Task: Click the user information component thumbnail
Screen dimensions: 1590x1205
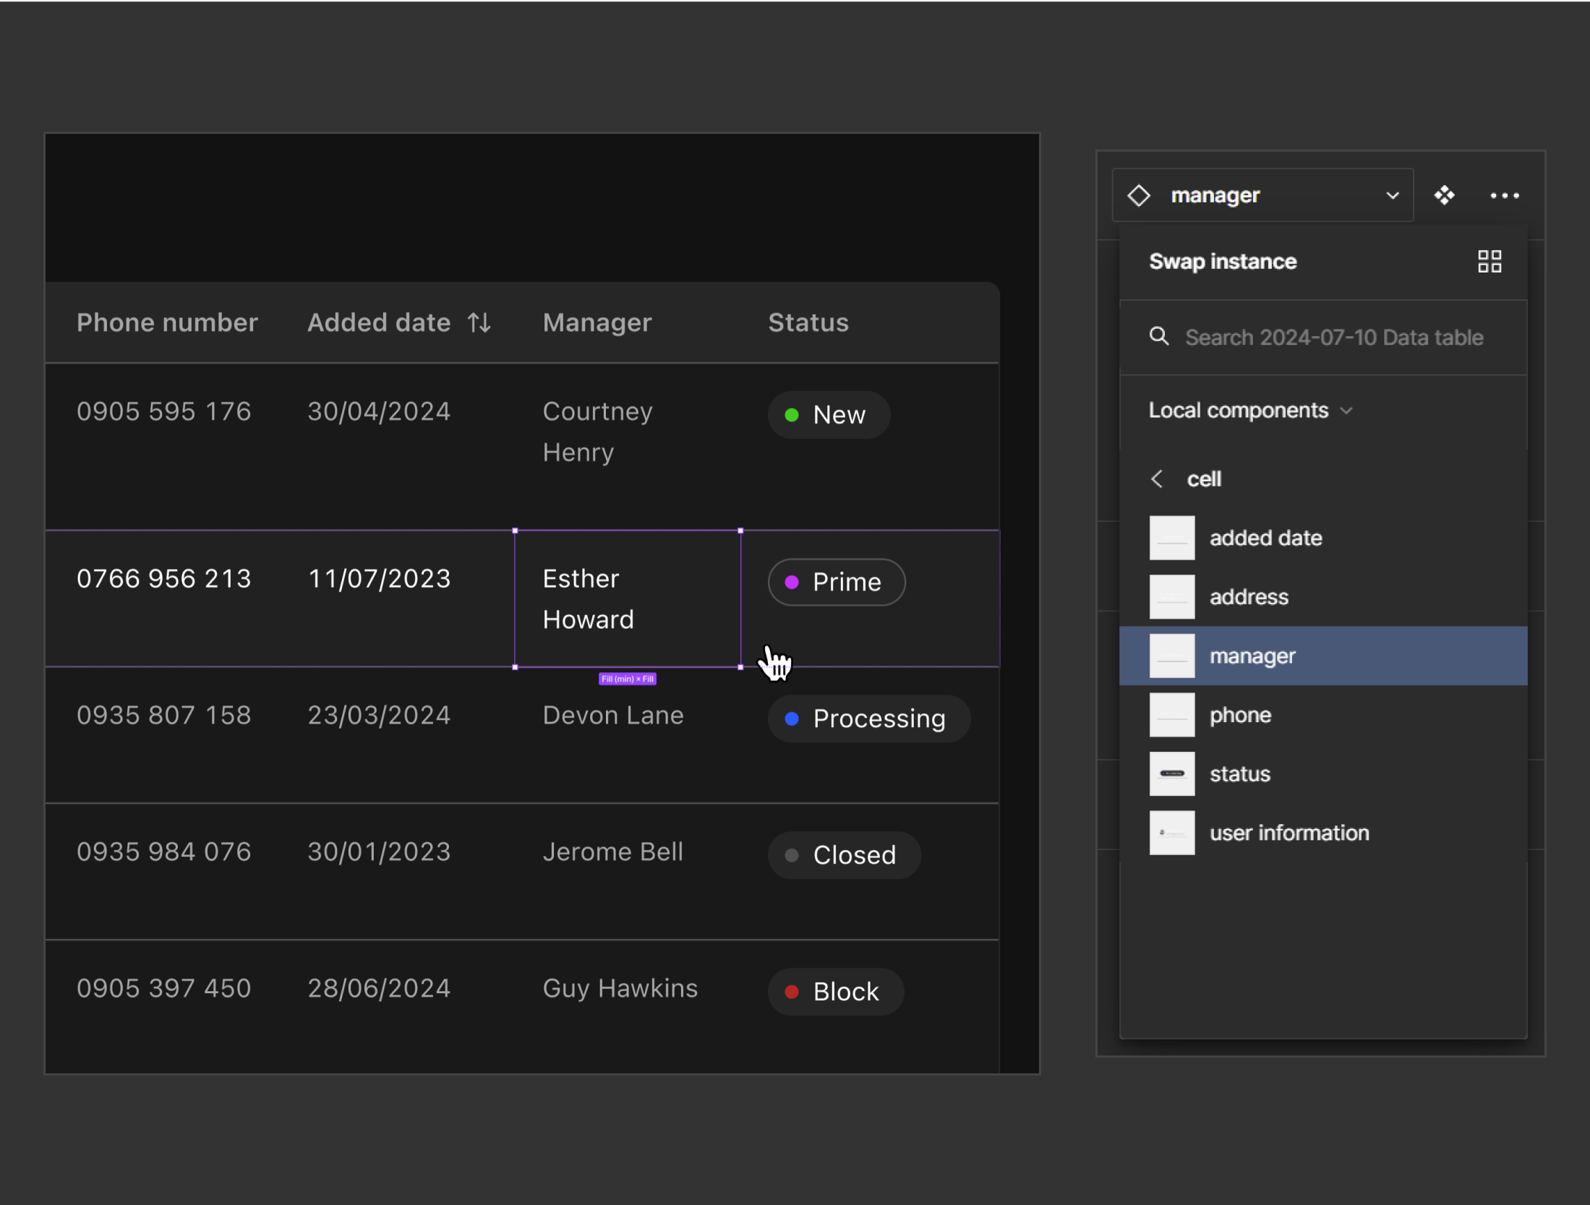Action: click(1171, 832)
